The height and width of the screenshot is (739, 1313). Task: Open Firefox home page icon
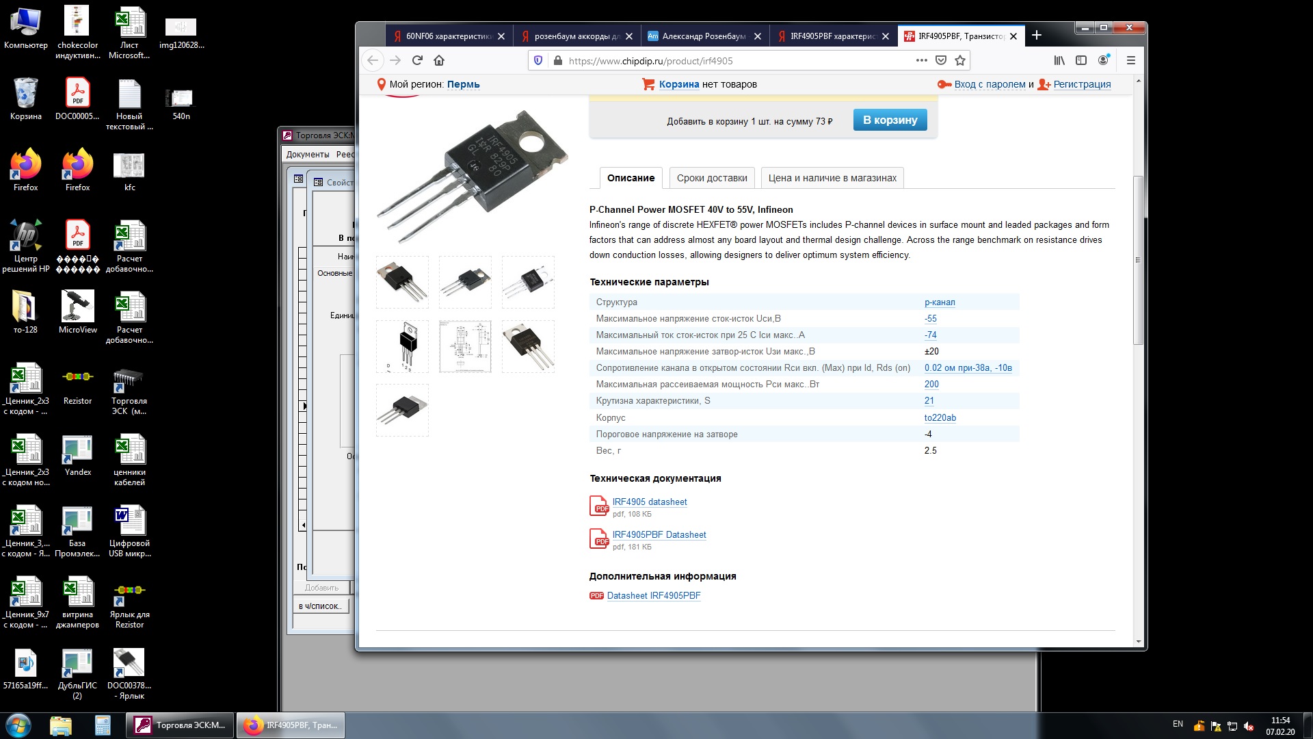(439, 60)
